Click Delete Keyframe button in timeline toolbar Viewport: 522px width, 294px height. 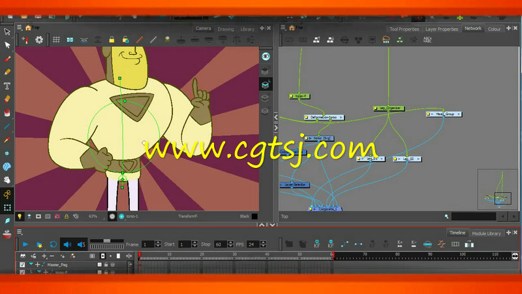pos(330,244)
